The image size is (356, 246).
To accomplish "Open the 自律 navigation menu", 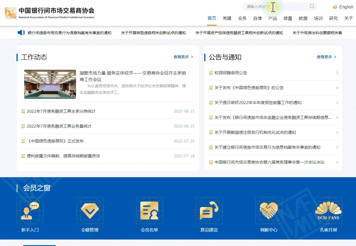I will (x=258, y=18).
